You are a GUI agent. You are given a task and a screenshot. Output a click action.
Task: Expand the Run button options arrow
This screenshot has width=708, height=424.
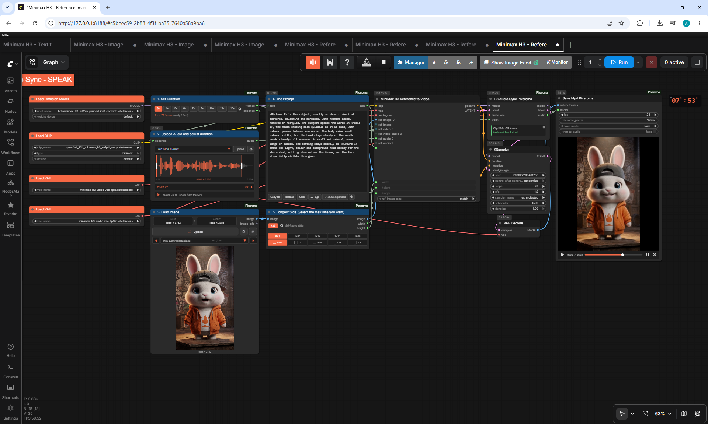(638, 62)
